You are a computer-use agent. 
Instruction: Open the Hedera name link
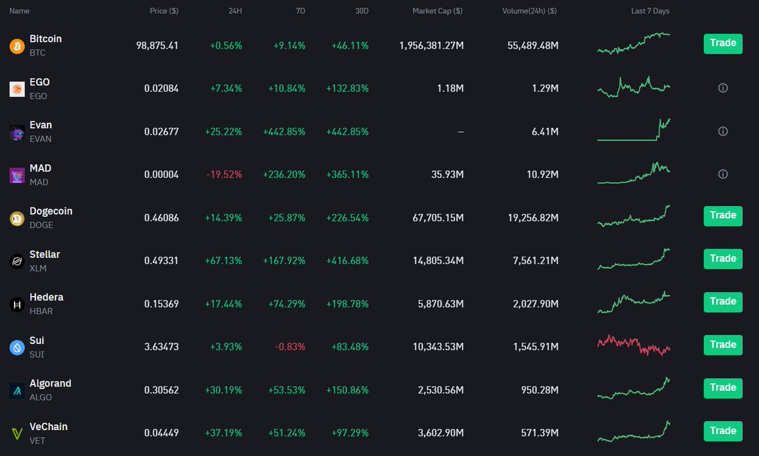pyautogui.click(x=47, y=297)
